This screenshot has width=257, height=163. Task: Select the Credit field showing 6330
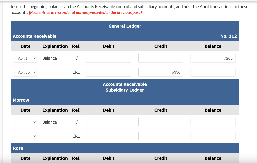click(x=161, y=72)
